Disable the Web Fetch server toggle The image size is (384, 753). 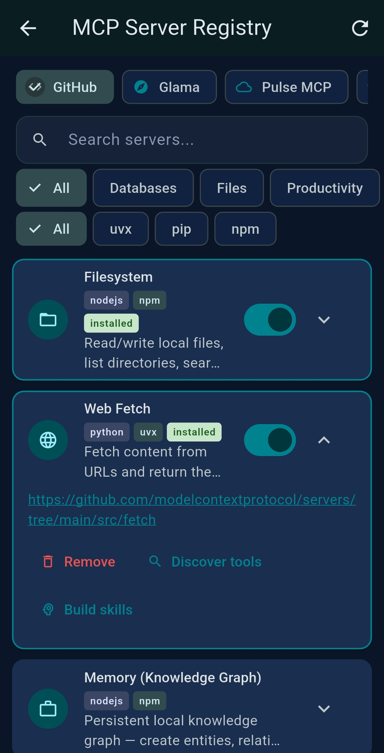[x=270, y=440]
